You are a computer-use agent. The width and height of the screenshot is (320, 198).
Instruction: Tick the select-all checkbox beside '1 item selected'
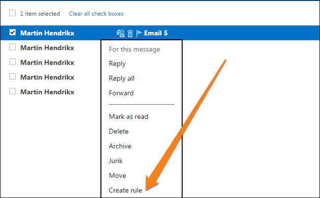pos(12,13)
